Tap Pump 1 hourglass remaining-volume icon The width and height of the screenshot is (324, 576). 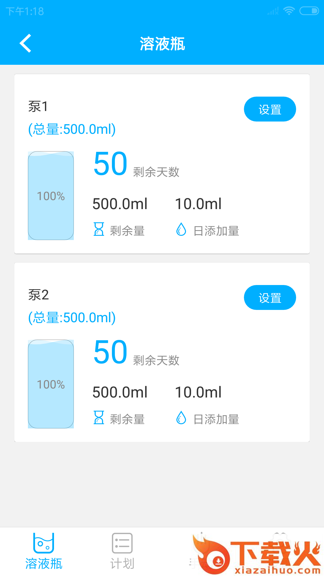(99, 229)
